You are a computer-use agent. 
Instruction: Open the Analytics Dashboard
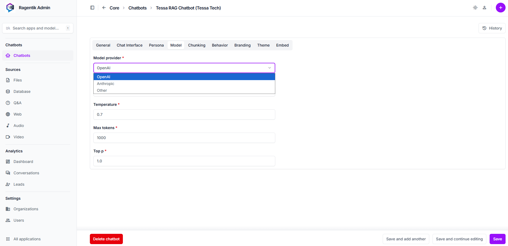[23, 162]
